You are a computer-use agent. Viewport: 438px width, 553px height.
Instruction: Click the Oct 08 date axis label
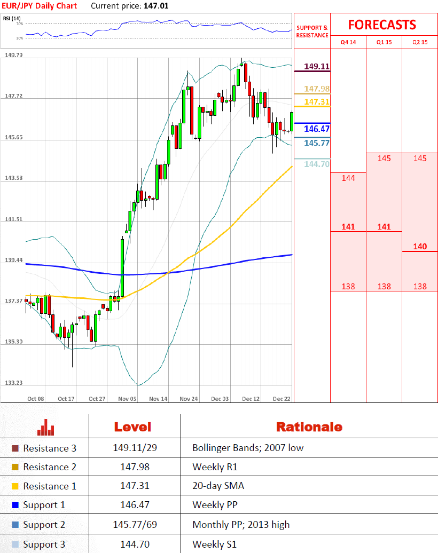(x=36, y=399)
